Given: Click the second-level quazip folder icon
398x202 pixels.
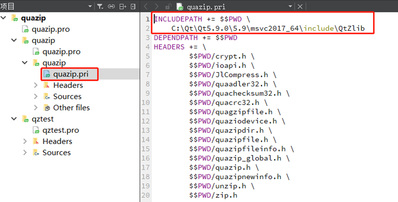Looking at the screenshot, I should (25, 40).
